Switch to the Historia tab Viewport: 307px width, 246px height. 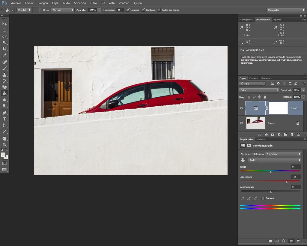point(261,139)
